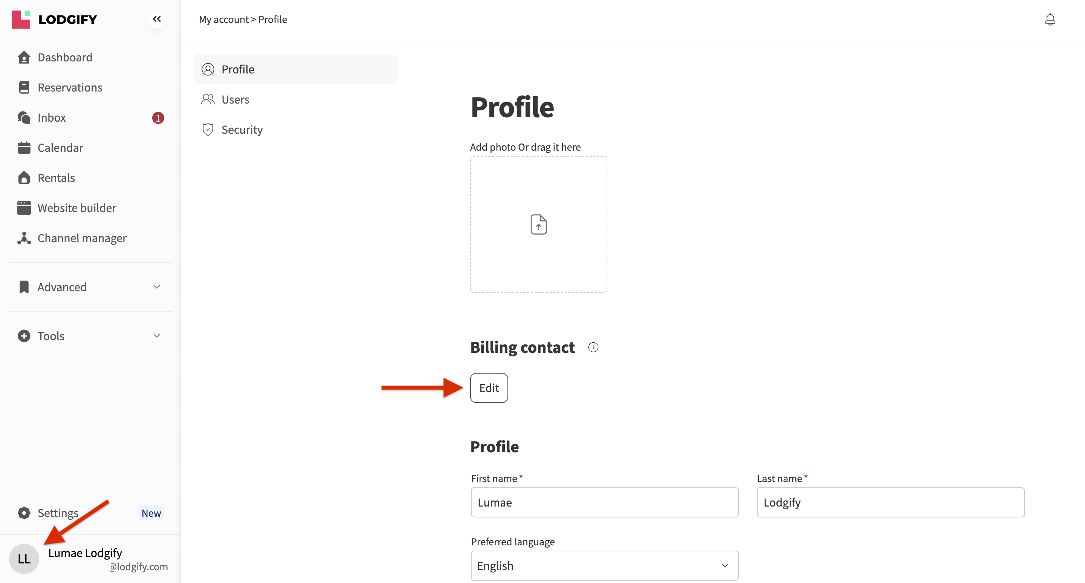Open the Preferred language dropdown
The height and width of the screenshot is (583, 1085).
coord(604,565)
